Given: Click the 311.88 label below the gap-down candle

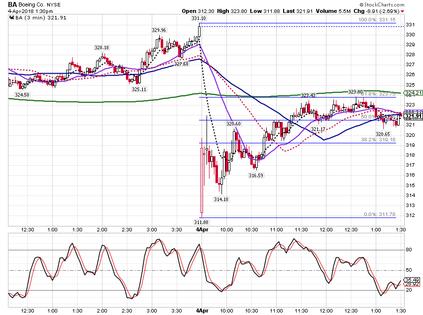Looking at the screenshot, I should pyautogui.click(x=201, y=222).
